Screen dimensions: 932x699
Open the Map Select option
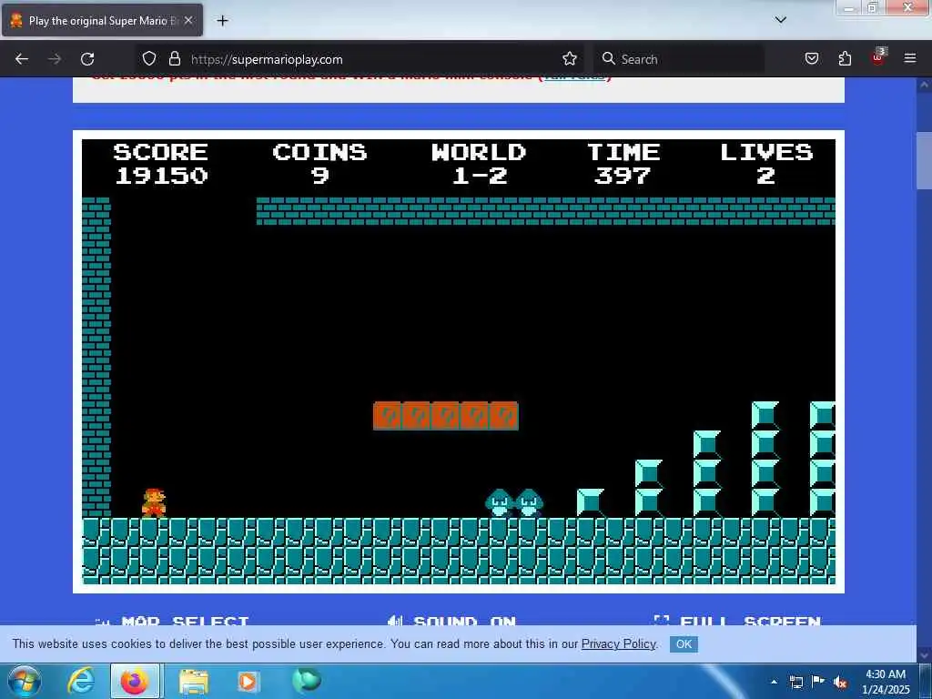coord(172,621)
